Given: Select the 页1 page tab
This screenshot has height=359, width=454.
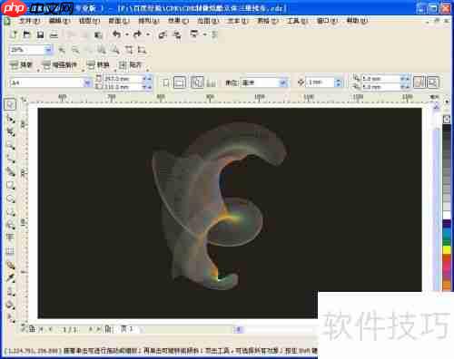Looking at the screenshot, I should click(x=127, y=328).
